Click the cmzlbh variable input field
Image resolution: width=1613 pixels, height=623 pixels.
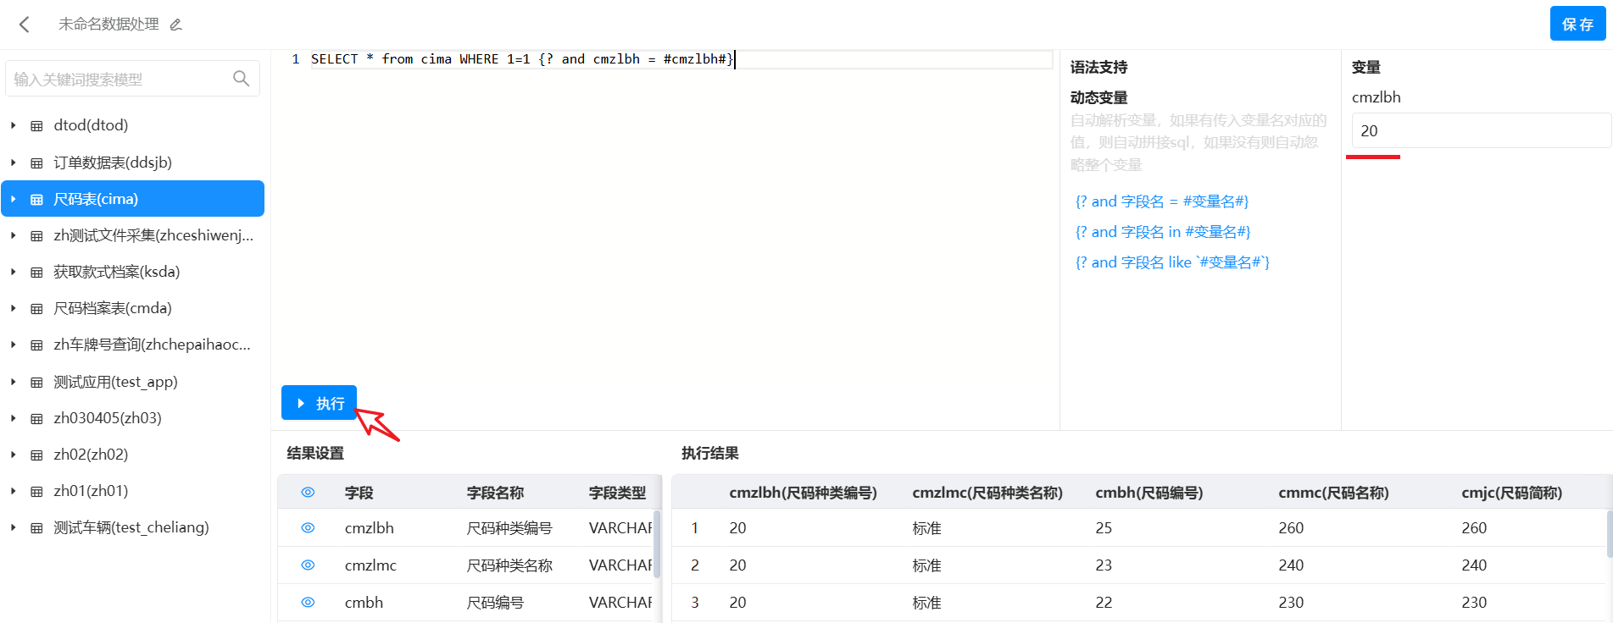coord(1479,131)
